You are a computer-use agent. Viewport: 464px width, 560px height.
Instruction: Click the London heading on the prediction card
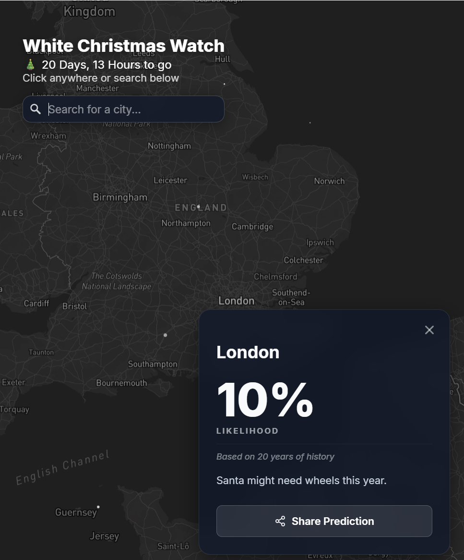coord(248,352)
